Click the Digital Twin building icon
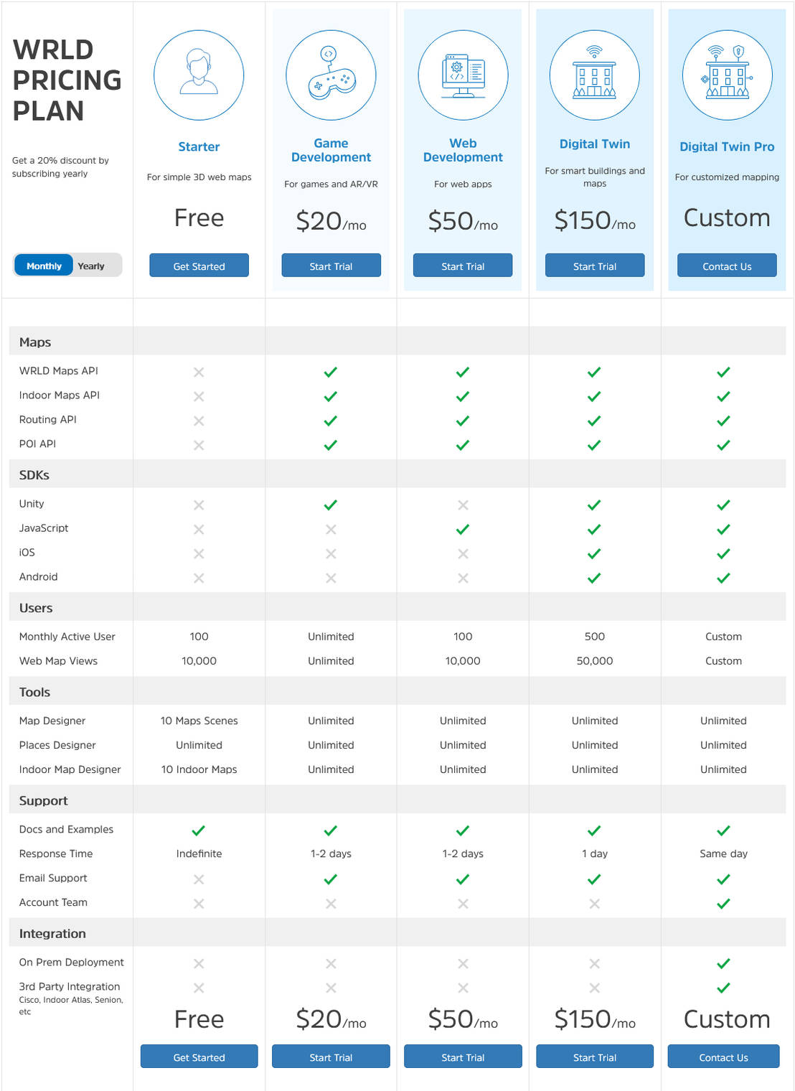Viewport: 795px width, 1091px height. 594,75
